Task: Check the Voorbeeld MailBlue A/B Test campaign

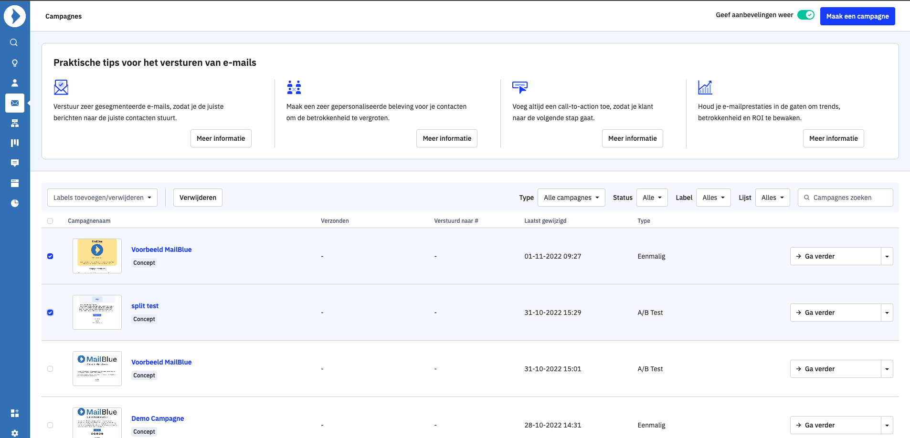Action: (50, 369)
